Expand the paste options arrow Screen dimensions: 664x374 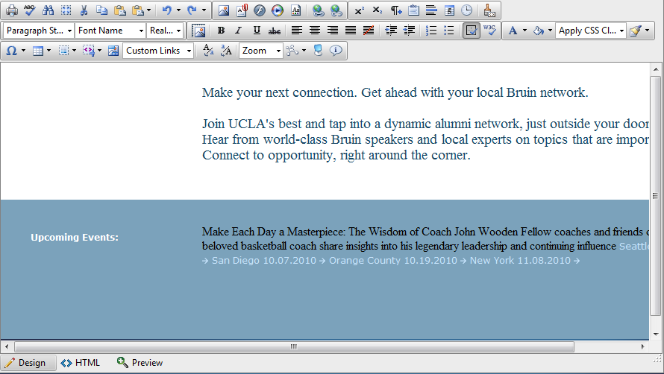pyautogui.click(x=148, y=10)
